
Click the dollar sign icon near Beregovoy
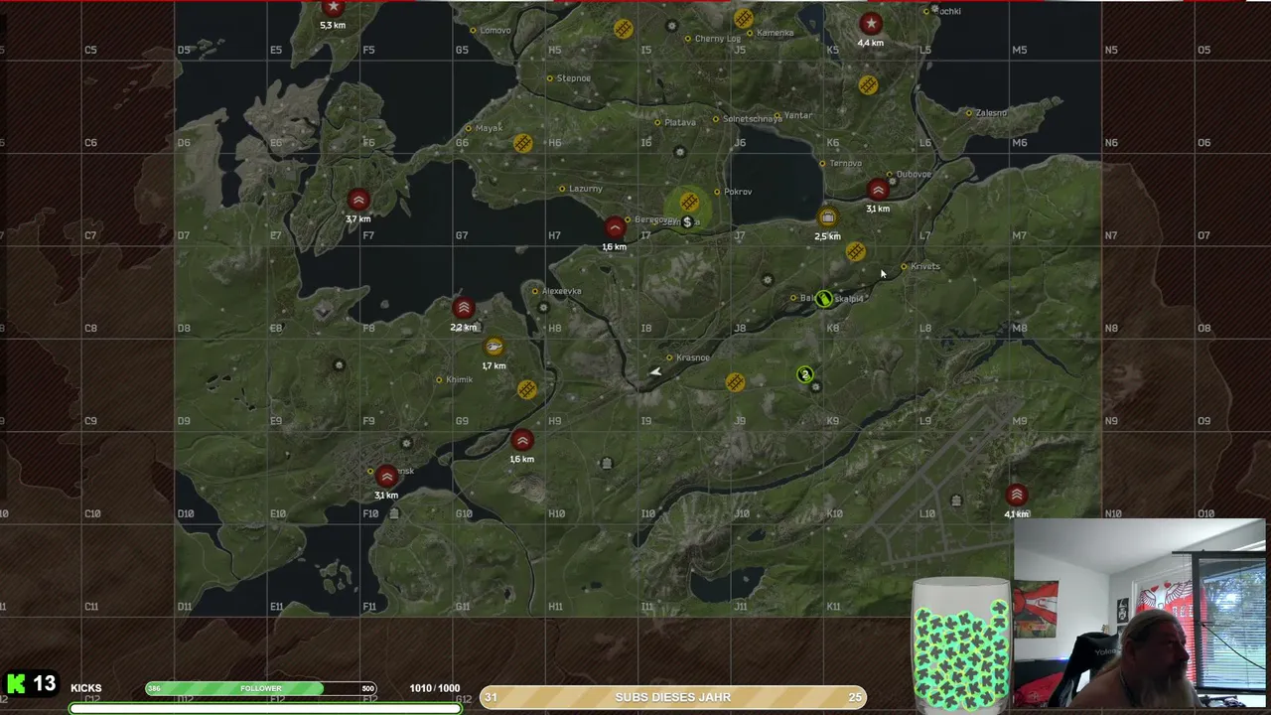click(x=687, y=222)
